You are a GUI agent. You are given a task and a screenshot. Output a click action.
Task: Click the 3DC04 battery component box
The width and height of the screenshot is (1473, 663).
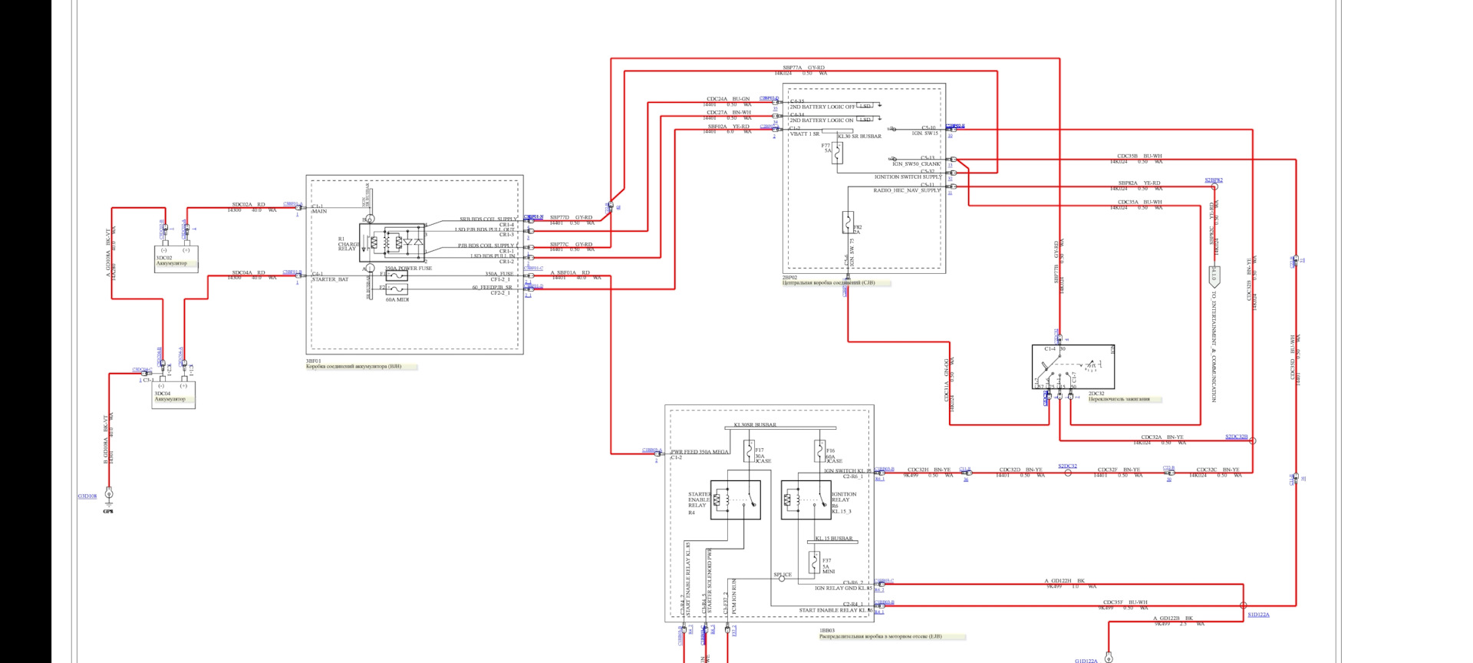173,394
